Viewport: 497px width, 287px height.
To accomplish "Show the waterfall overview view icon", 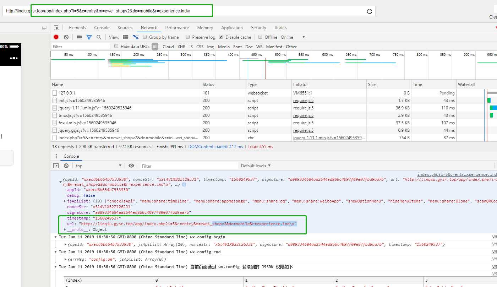I will [135, 37].
